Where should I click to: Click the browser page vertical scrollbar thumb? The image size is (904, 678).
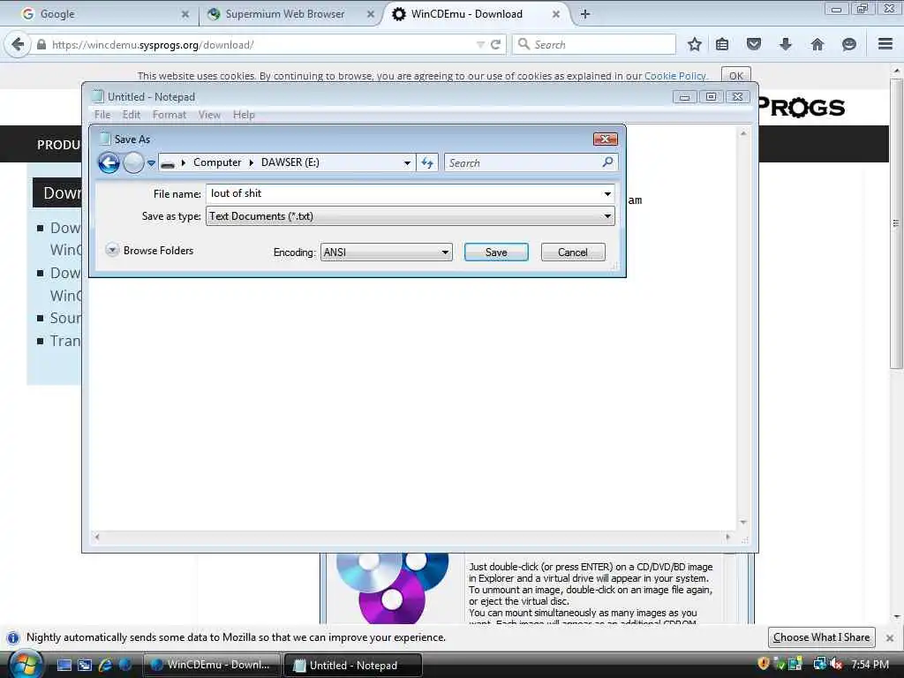click(x=896, y=223)
